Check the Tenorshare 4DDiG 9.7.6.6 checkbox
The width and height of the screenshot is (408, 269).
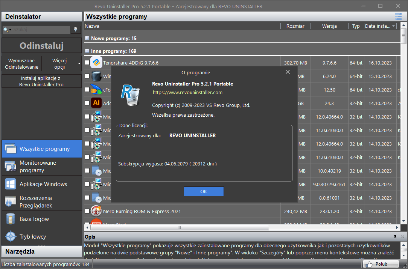(87, 63)
